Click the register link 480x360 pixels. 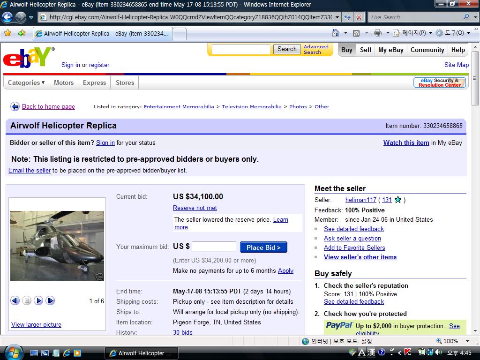click(x=99, y=65)
